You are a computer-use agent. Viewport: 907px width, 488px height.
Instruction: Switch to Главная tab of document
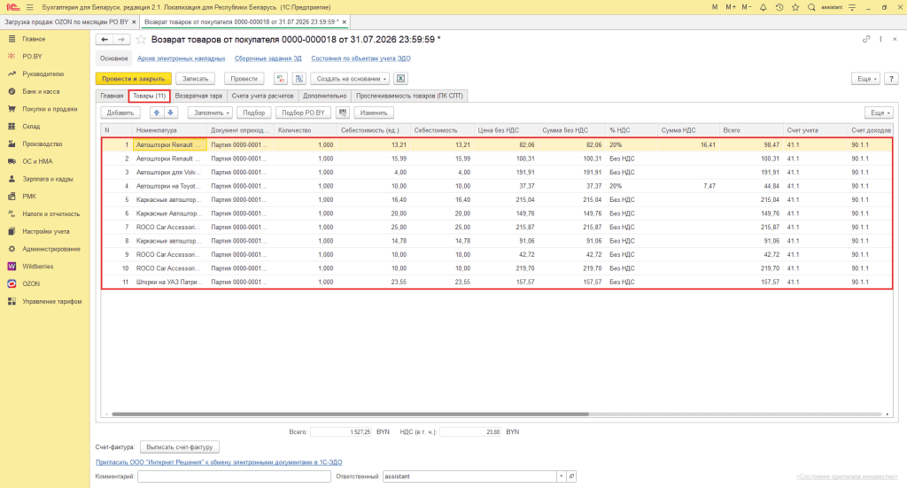(112, 96)
